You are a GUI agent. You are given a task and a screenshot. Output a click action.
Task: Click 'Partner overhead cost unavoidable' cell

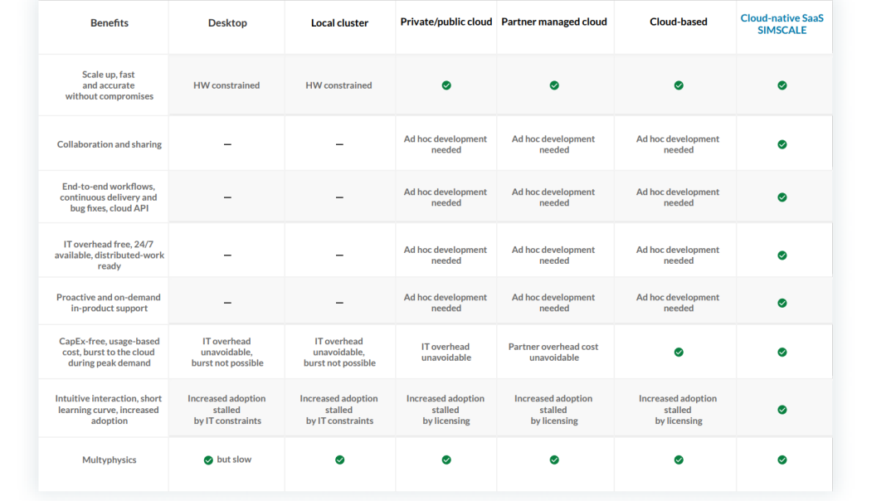coord(553,353)
